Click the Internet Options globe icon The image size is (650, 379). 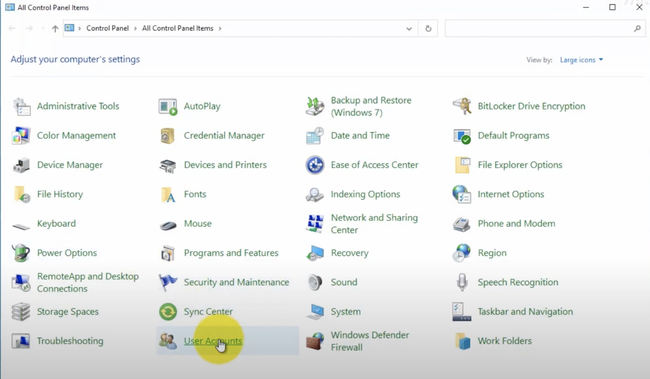click(462, 194)
